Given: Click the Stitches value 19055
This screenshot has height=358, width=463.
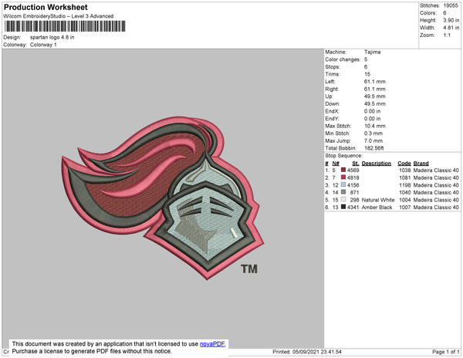Looking at the screenshot, I should (x=451, y=5).
